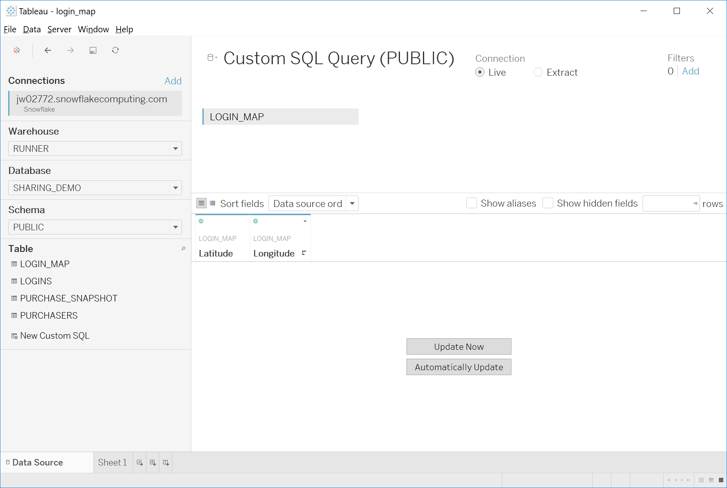Image resolution: width=727 pixels, height=488 pixels.
Task: Select the PURCHASE_SNAPSHOT table in the list
Action: tap(69, 299)
